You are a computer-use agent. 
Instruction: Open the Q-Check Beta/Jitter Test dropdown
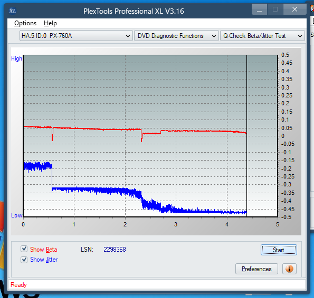pos(262,36)
